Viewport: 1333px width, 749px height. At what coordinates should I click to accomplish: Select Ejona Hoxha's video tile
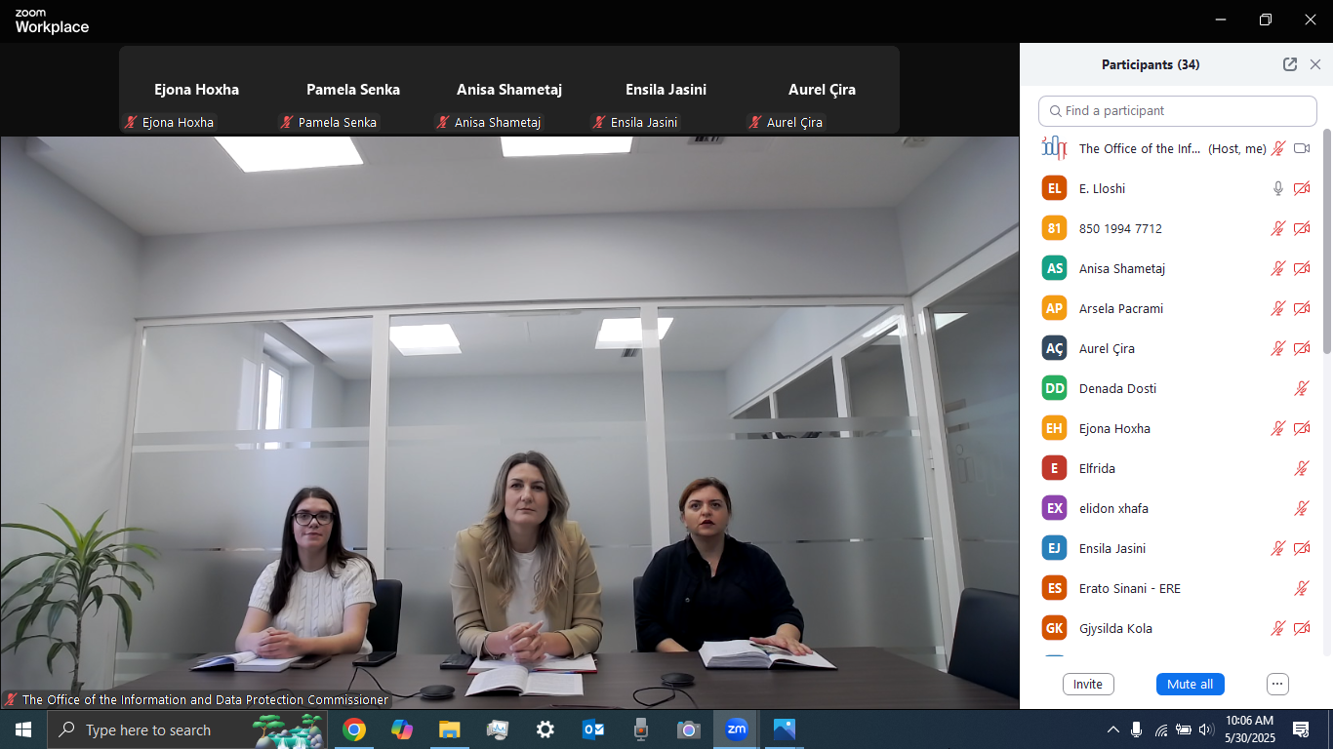[196, 90]
